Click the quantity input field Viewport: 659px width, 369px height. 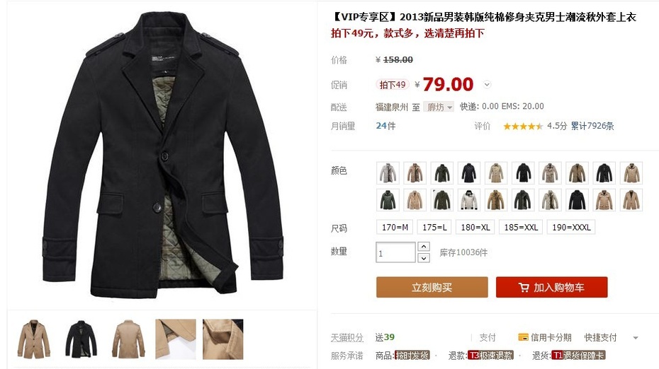click(395, 252)
